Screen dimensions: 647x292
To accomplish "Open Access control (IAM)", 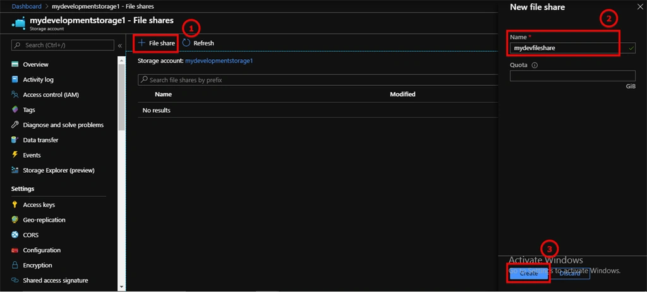I will pos(51,95).
